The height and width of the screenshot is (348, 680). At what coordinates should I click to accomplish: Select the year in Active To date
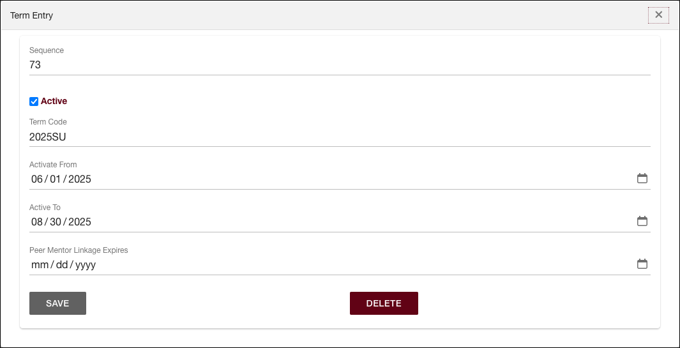pyautogui.click(x=80, y=222)
